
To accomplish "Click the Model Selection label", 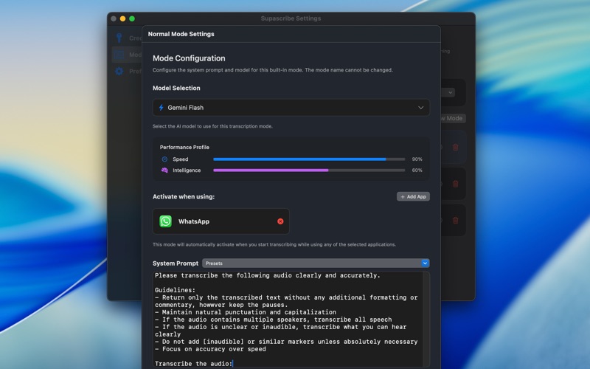I will point(176,88).
